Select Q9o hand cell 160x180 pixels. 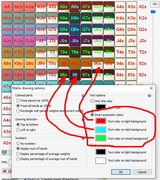pyautogui.click(x=30, y=64)
